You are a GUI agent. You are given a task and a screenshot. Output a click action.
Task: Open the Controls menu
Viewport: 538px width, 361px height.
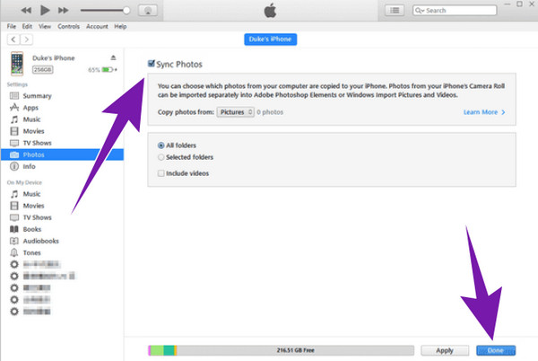point(69,26)
